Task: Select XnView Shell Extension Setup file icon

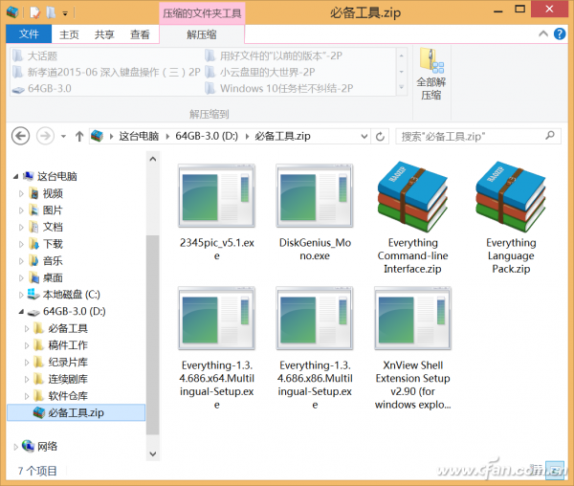Action: click(413, 319)
